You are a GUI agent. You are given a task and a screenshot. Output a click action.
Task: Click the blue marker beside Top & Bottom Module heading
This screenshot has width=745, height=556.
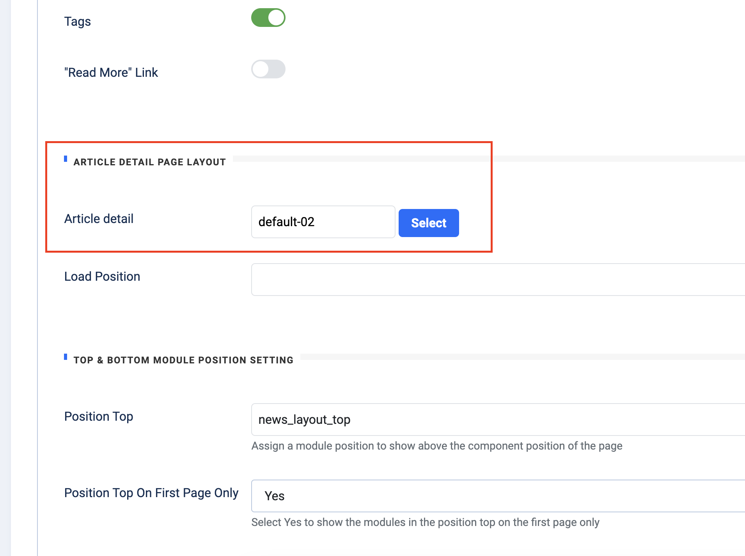66,357
